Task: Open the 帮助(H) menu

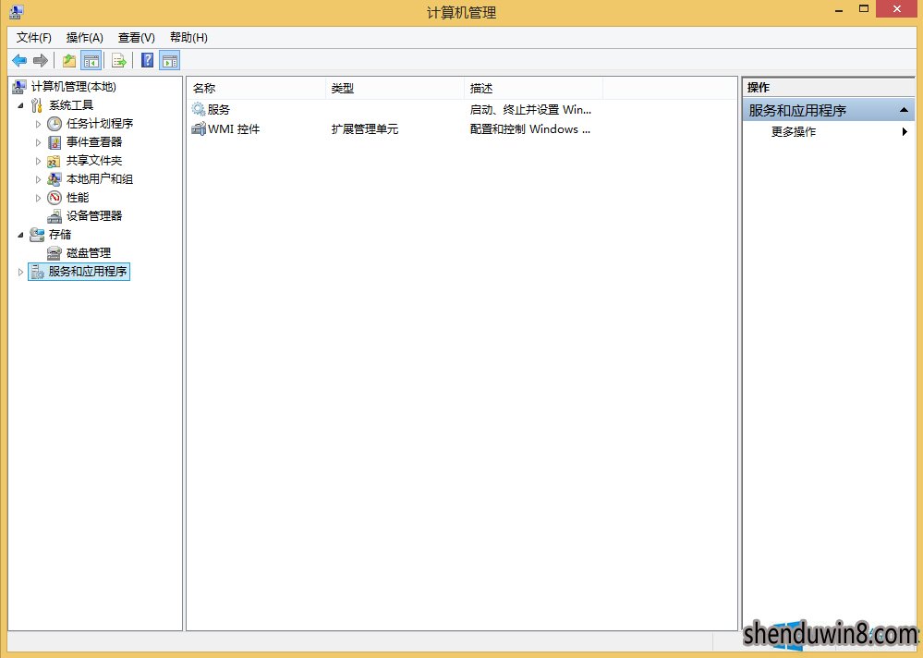Action: 188,38
